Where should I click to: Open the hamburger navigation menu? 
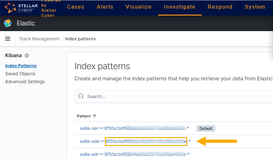[8, 39]
